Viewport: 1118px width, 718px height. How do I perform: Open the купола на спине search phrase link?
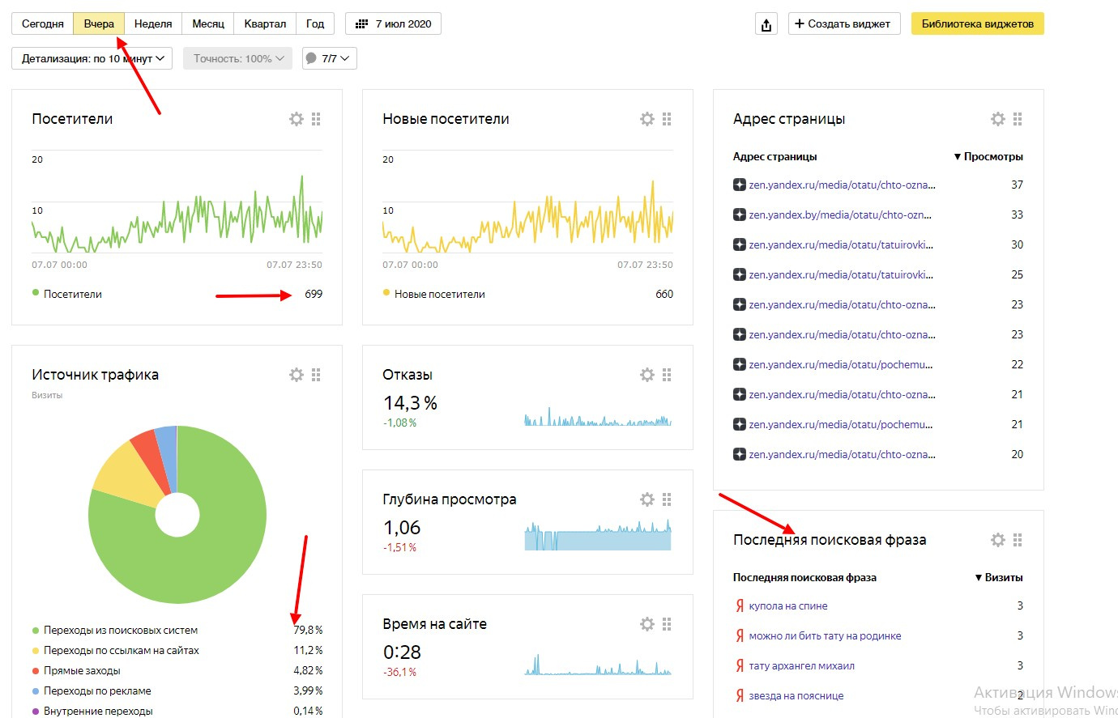coord(787,606)
